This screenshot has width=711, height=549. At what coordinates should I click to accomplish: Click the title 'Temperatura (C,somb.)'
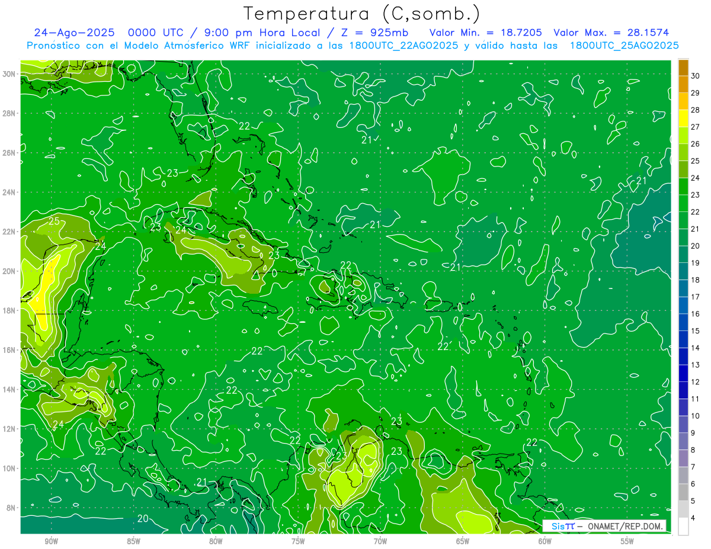pos(361,14)
